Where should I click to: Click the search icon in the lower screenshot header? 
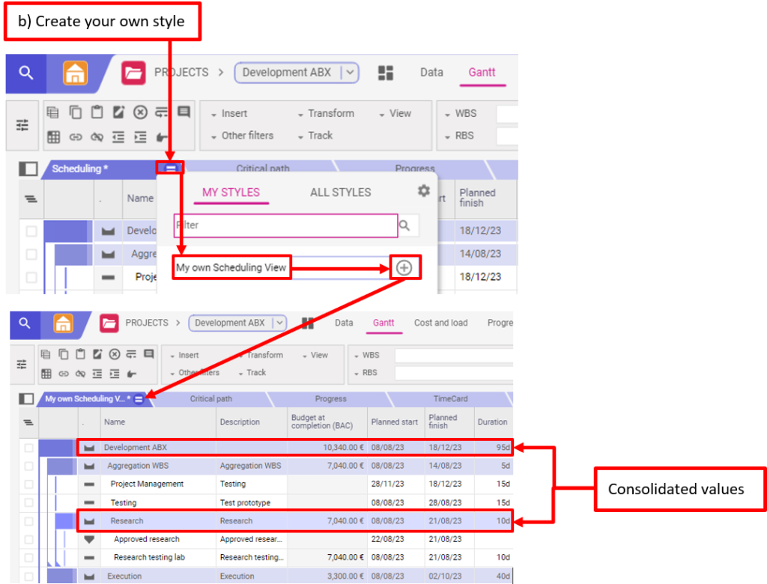[25, 323]
